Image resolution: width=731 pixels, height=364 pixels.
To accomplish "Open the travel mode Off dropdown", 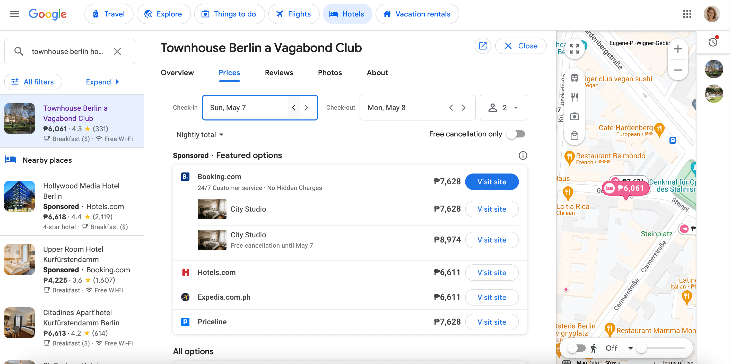I will click(619, 348).
